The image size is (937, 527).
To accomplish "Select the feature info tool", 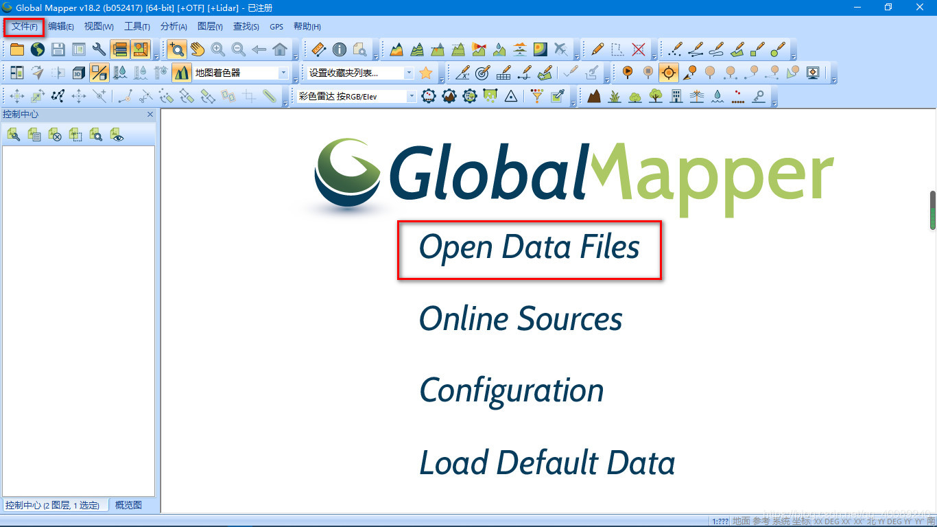I will point(340,49).
